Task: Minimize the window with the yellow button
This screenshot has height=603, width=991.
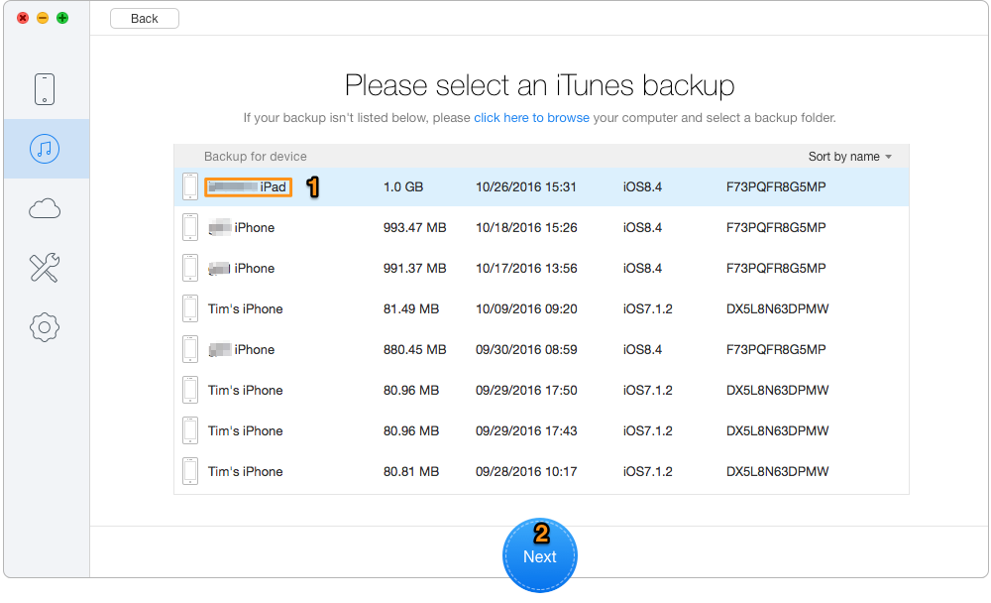Action: [x=43, y=18]
